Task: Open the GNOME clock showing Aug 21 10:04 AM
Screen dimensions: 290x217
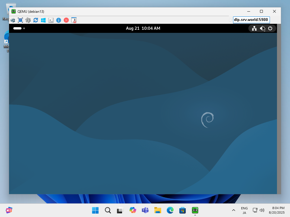Action: click(x=143, y=28)
